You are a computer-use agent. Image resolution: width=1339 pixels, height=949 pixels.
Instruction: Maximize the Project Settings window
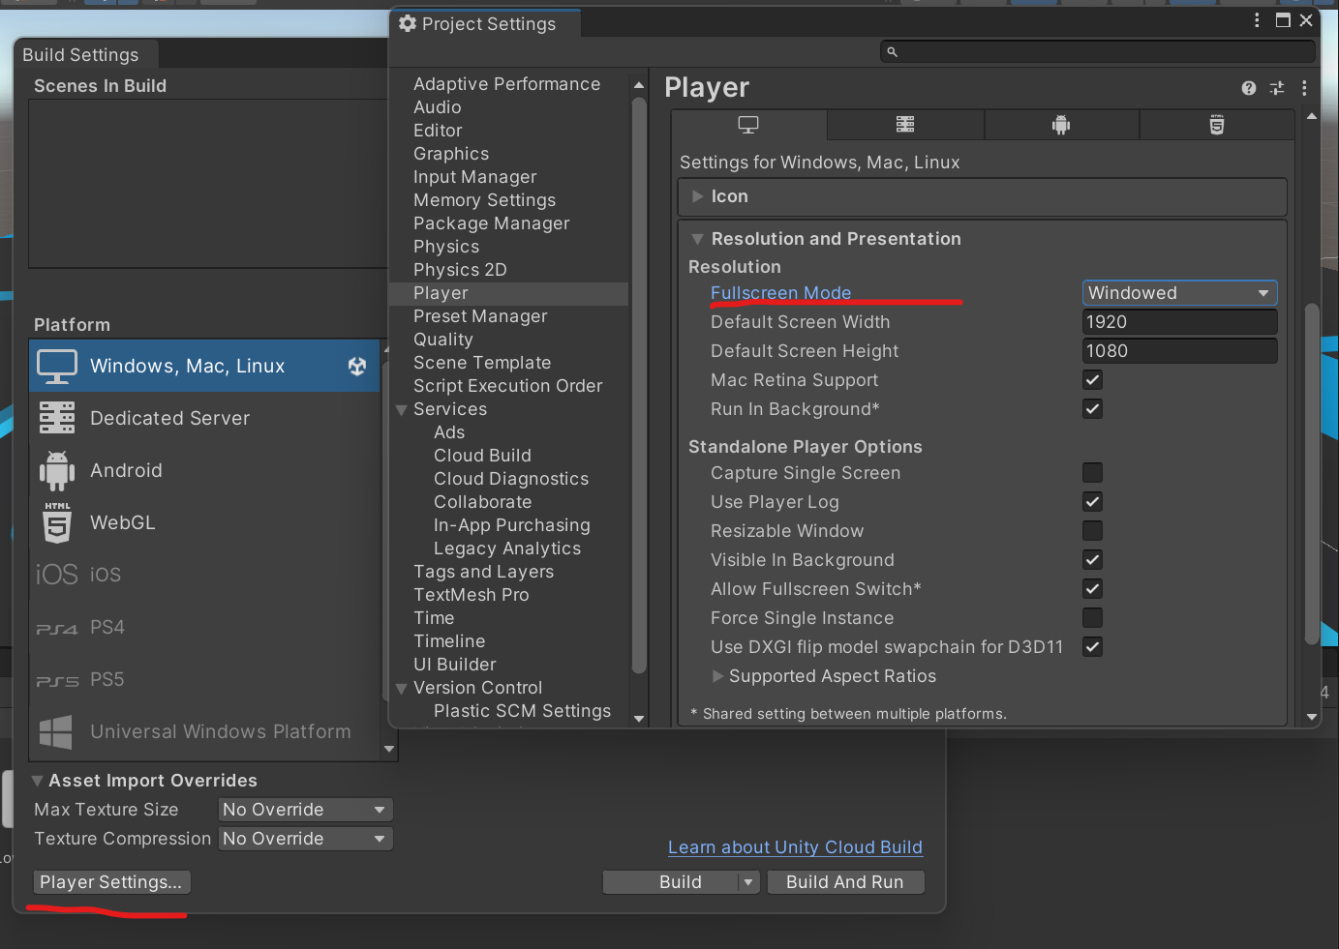(1283, 20)
